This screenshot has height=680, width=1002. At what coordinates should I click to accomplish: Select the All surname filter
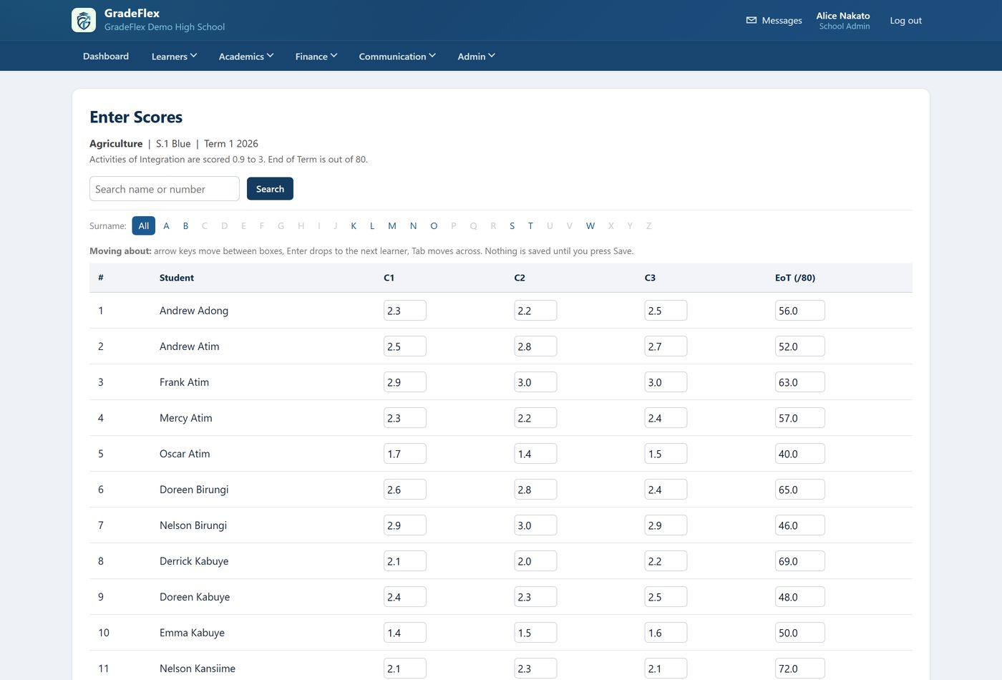coord(144,225)
